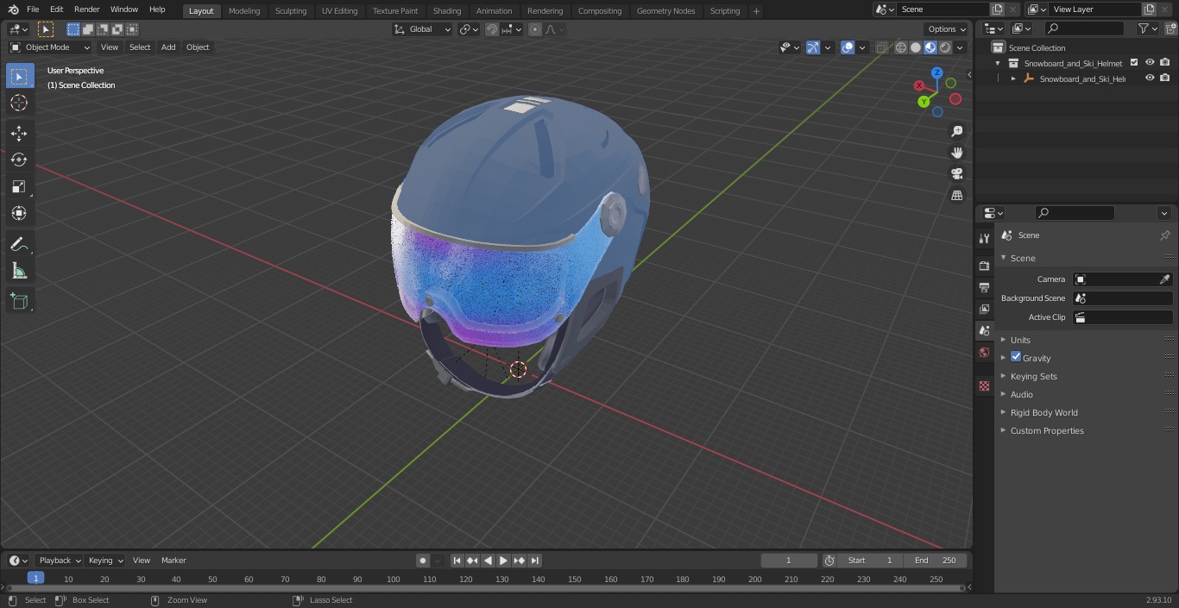Click the Camera eyedropper icon
The image size is (1179, 608).
point(1164,279)
